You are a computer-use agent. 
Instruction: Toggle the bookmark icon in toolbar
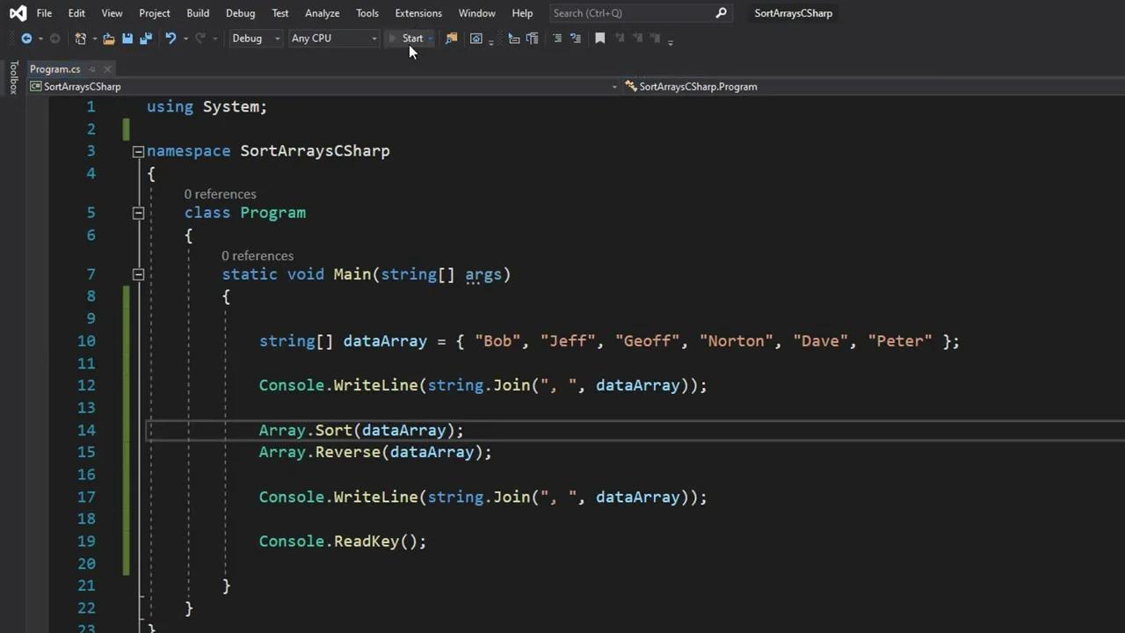pyautogui.click(x=600, y=39)
